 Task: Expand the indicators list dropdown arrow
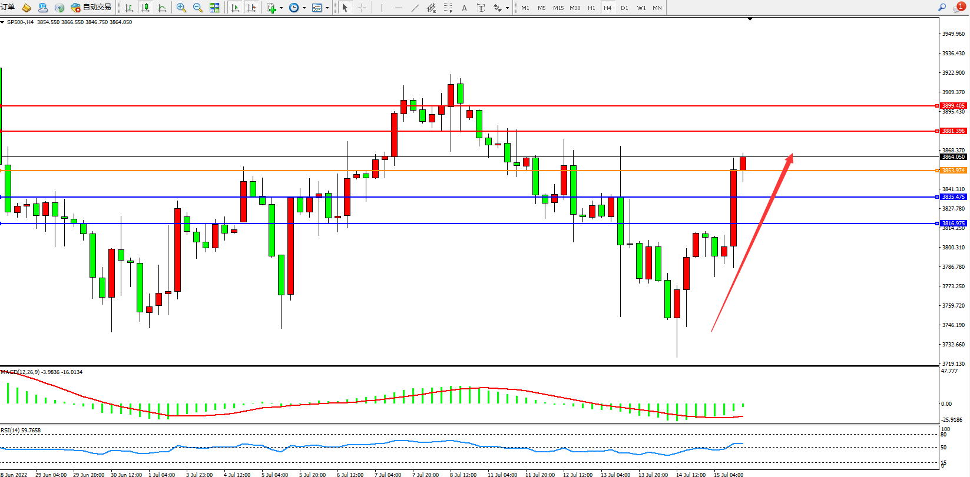281,8
